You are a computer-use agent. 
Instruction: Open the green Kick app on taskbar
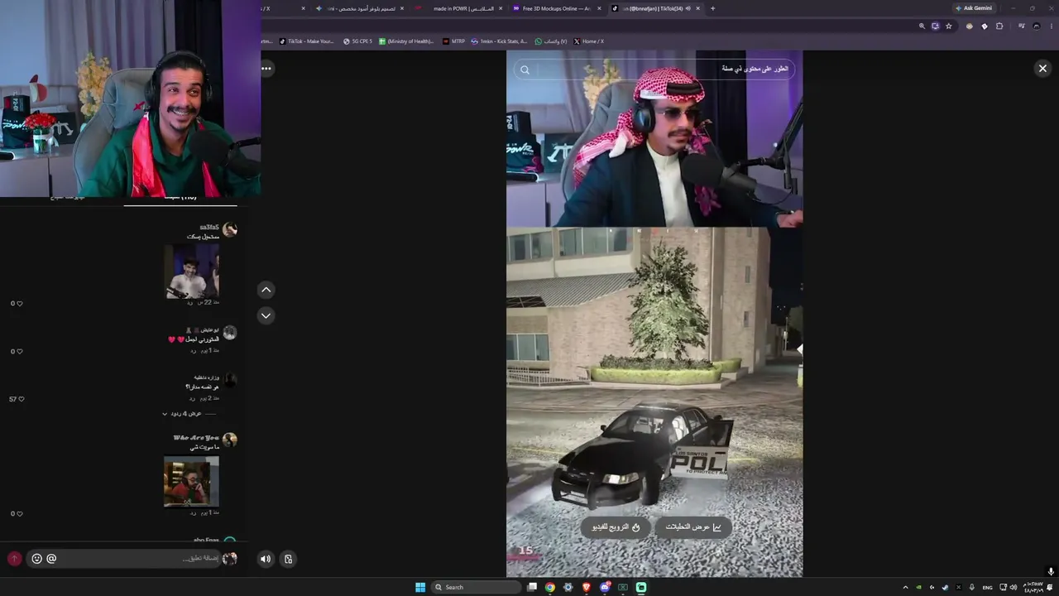click(641, 587)
